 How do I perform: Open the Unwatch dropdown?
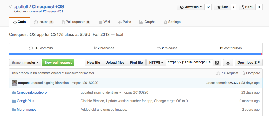(x=191, y=7)
